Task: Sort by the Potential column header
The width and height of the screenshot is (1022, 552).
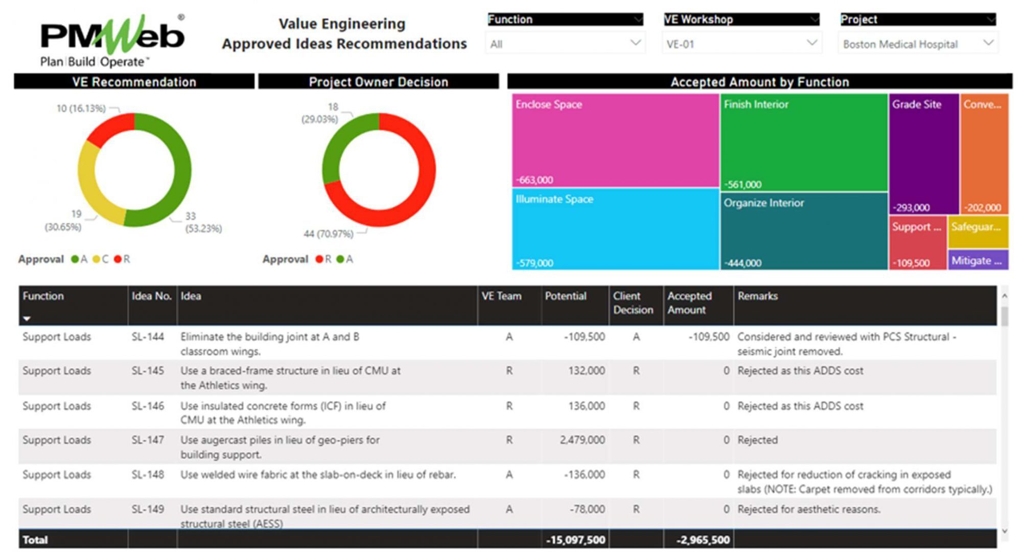Action: coord(565,296)
